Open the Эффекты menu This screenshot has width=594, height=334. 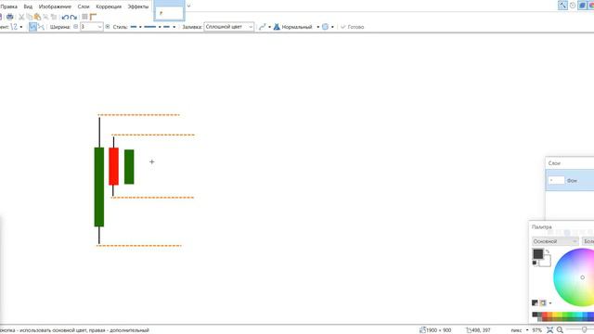(138, 6)
